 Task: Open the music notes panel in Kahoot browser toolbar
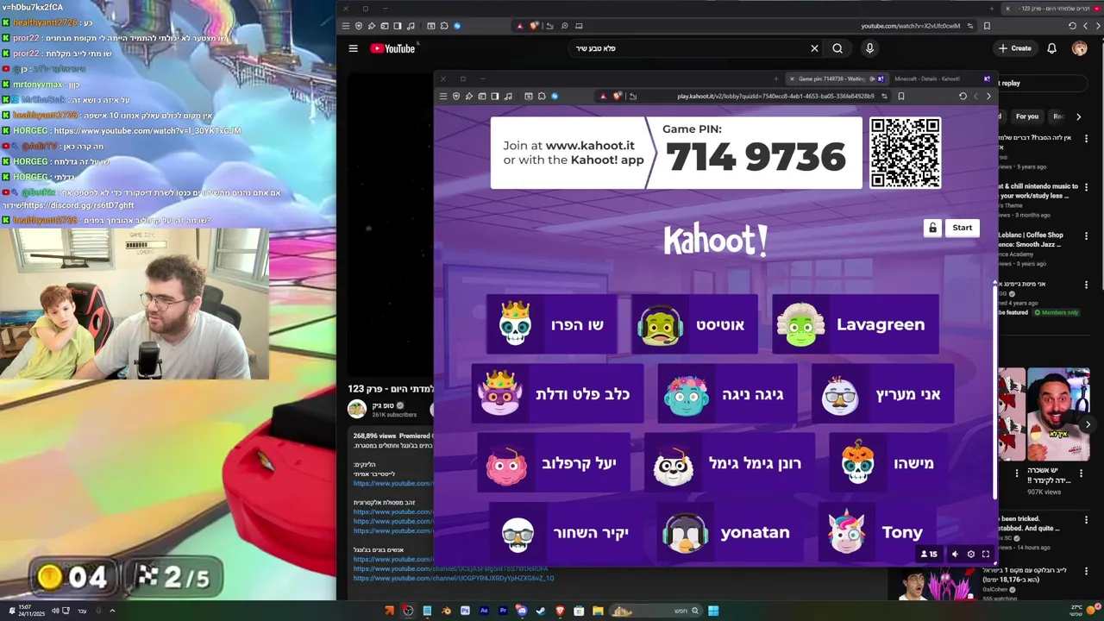click(x=508, y=96)
